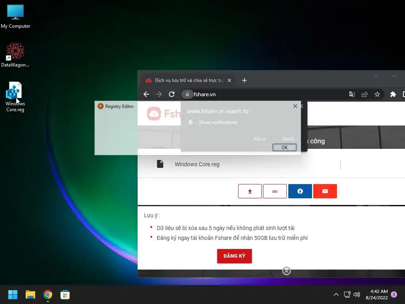Click OK in Registry Editor dialog

(x=284, y=147)
